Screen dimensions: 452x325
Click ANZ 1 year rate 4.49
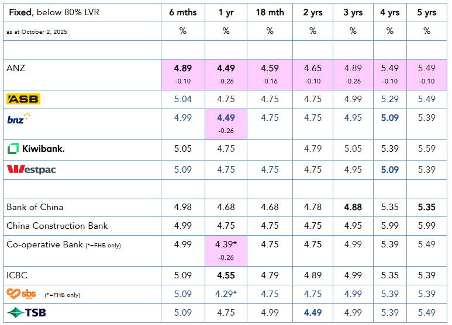(226, 68)
